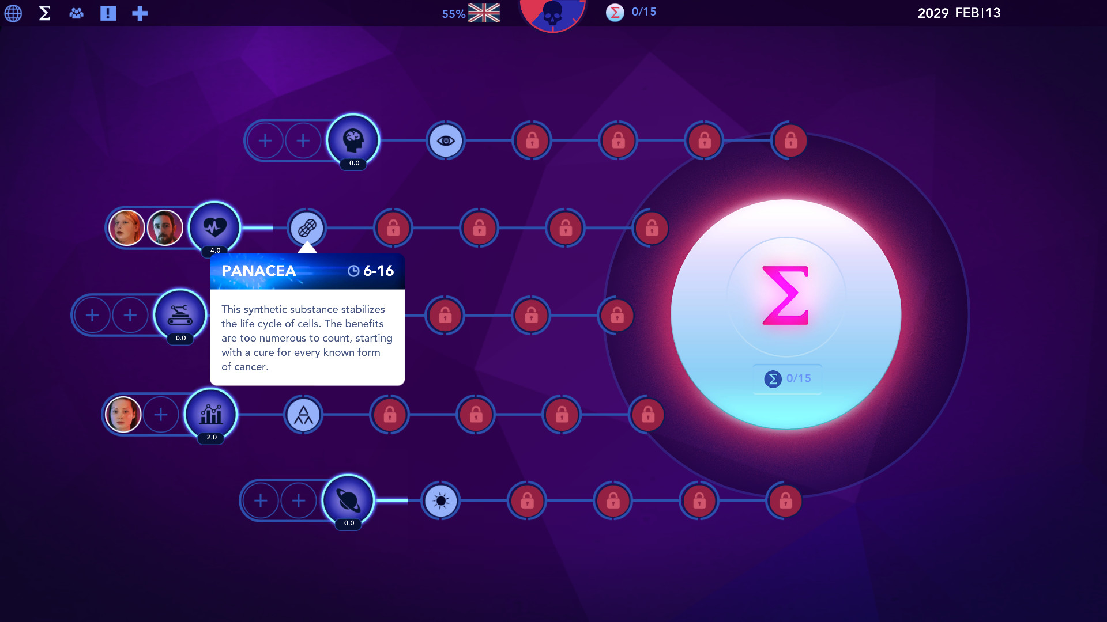Click the large central Sigma orb
1107x622 pixels.
(x=786, y=314)
